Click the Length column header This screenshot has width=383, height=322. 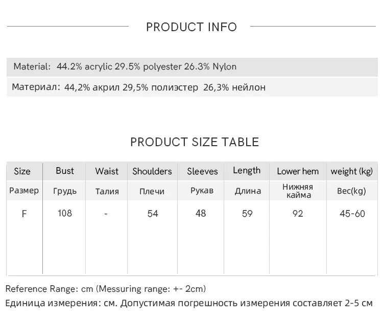click(x=247, y=171)
